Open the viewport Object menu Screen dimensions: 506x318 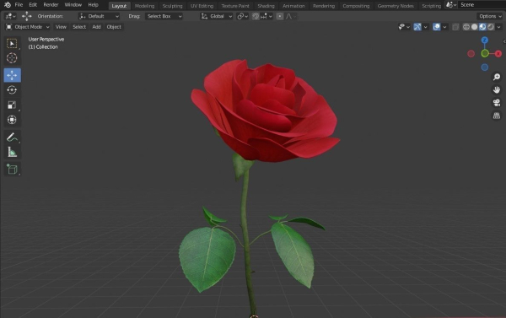click(x=114, y=27)
